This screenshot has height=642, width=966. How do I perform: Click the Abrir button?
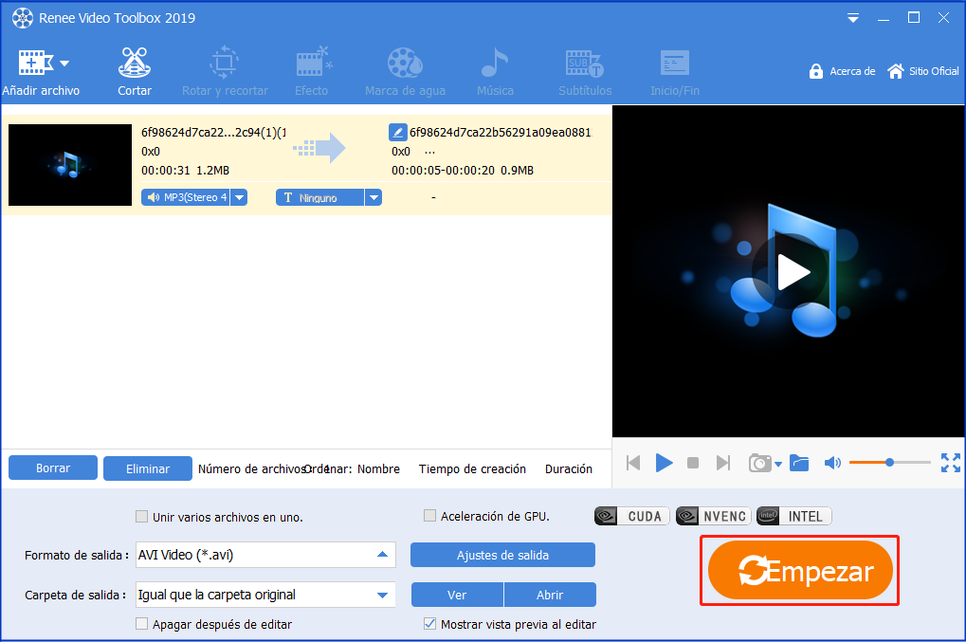(550, 595)
